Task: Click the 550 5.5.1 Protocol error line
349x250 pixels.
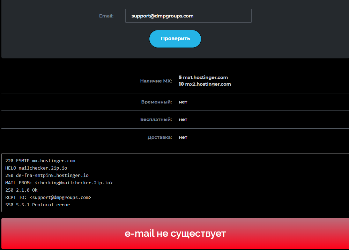Action: click(x=37, y=205)
